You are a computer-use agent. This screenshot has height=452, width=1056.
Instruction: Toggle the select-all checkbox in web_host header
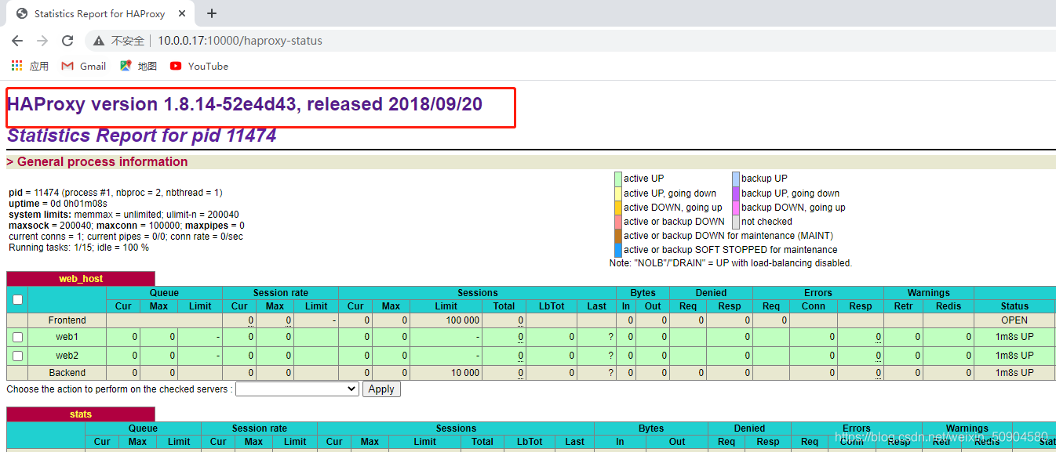tap(17, 299)
